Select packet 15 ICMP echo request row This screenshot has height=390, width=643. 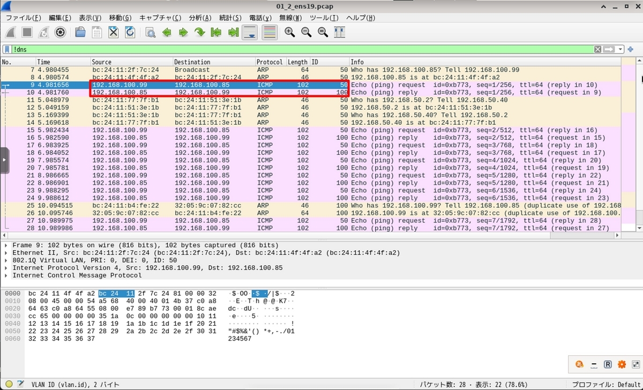tap(311, 130)
